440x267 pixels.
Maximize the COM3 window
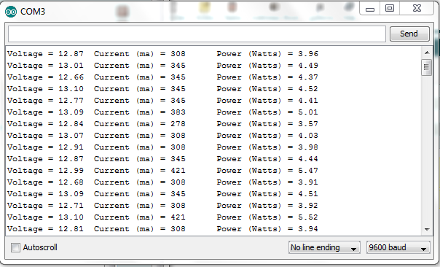pyautogui.click(x=390, y=9)
